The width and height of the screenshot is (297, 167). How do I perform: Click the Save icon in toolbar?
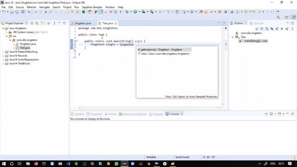click(12, 12)
